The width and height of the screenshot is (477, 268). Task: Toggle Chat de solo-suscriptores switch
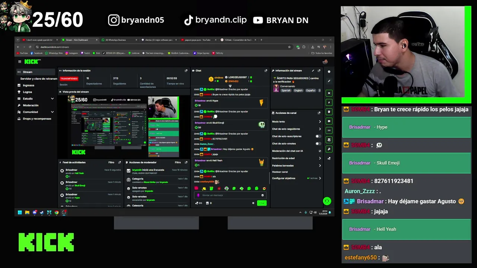[x=318, y=136]
